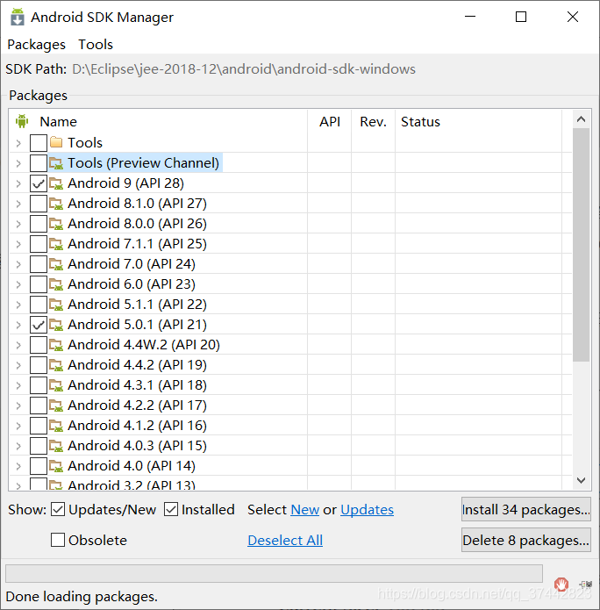Click the Android 7.0 (API 24) package icon
The height and width of the screenshot is (610, 600).
(x=56, y=264)
